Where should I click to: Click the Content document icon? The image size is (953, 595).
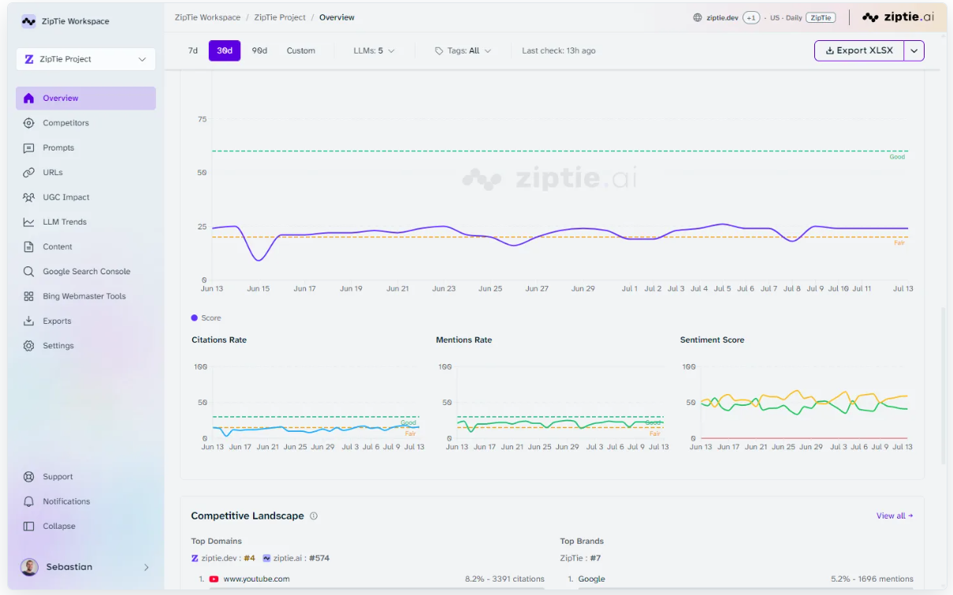[29, 247]
